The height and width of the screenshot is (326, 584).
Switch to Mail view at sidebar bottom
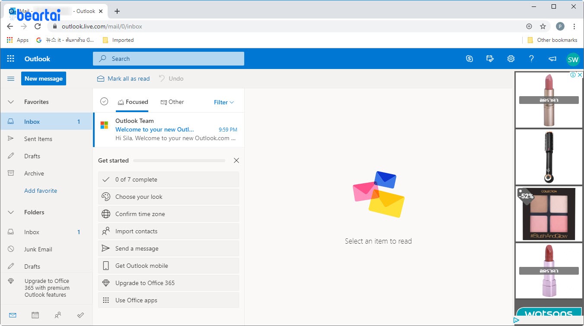(13, 315)
